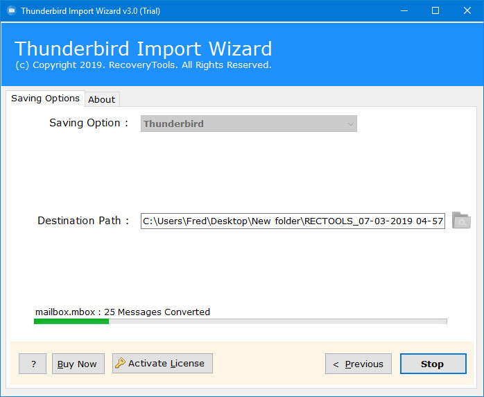Click the Activate License button label

[166, 363]
